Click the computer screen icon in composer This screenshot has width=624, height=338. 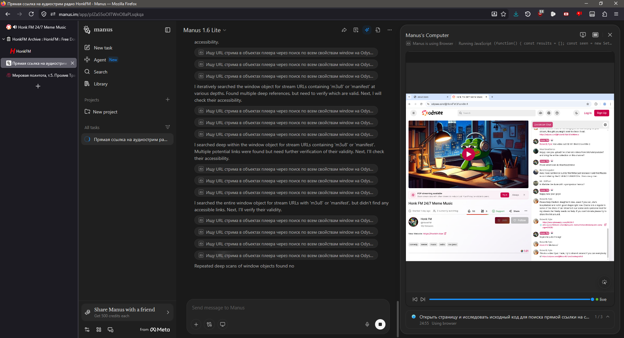[223, 324]
